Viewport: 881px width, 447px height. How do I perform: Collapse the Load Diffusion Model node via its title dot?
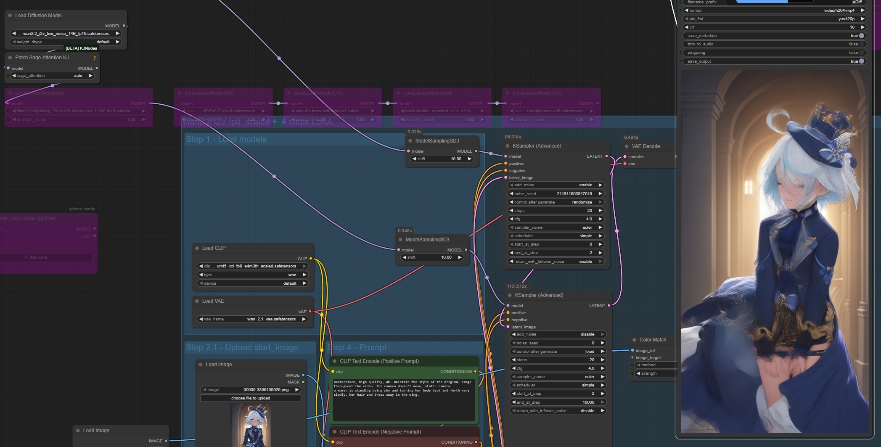pos(10,16)
